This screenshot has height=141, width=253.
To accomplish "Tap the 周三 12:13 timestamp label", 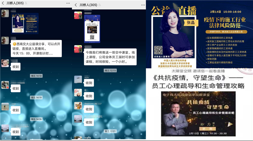I will click(x=110, y=70).
